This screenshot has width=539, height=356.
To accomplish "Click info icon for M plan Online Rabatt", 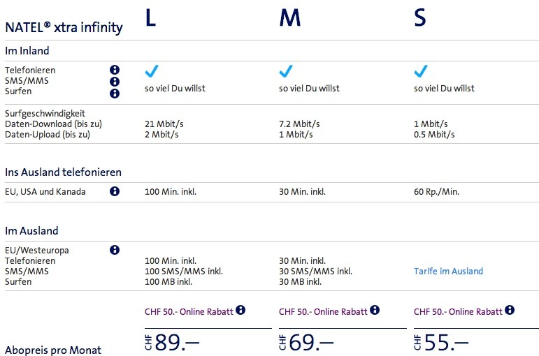I will tap(375, 310).
